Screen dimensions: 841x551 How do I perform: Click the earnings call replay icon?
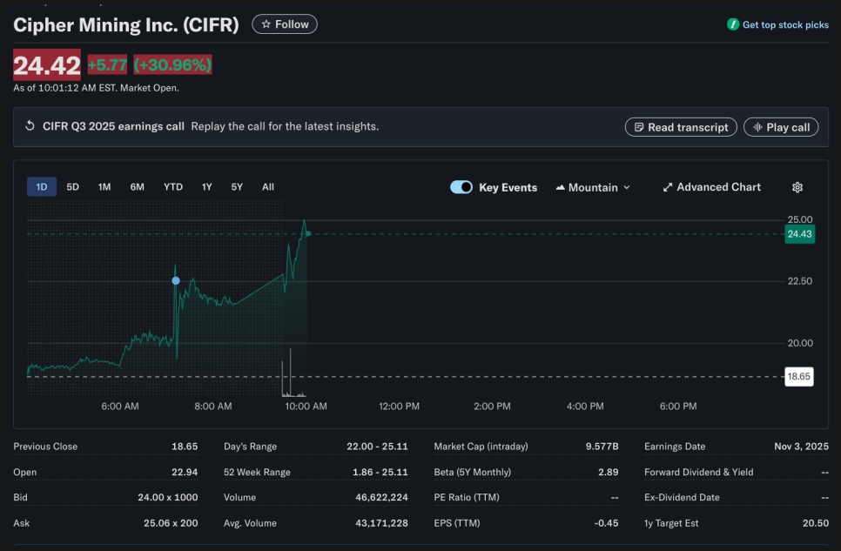[30, 126]
